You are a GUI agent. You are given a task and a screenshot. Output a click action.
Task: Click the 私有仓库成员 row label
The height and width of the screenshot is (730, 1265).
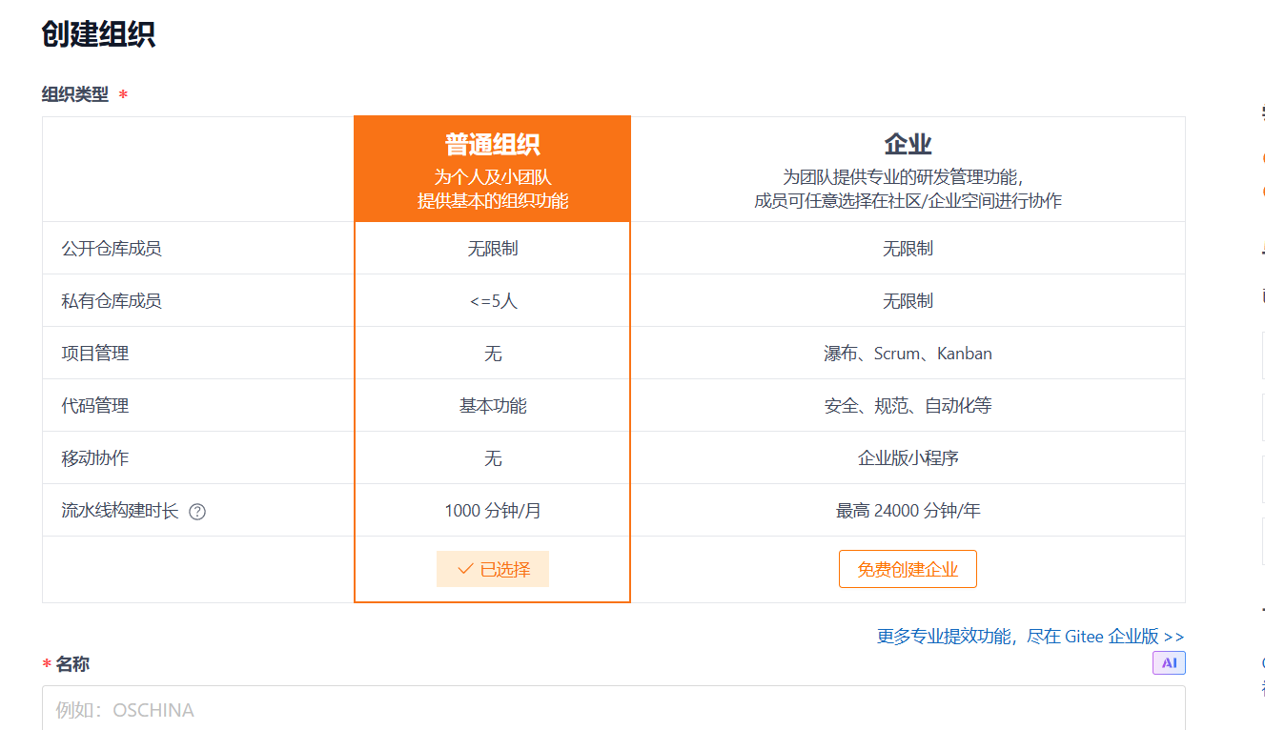coord(112,301)
